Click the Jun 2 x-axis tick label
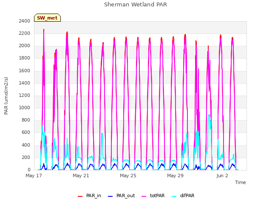This screenshot has width=272, height=204. (x=222, y=176)
